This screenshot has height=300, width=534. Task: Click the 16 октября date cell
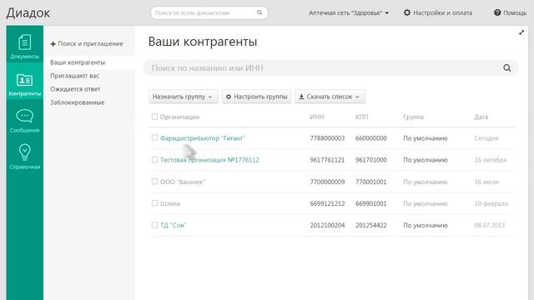491,160
